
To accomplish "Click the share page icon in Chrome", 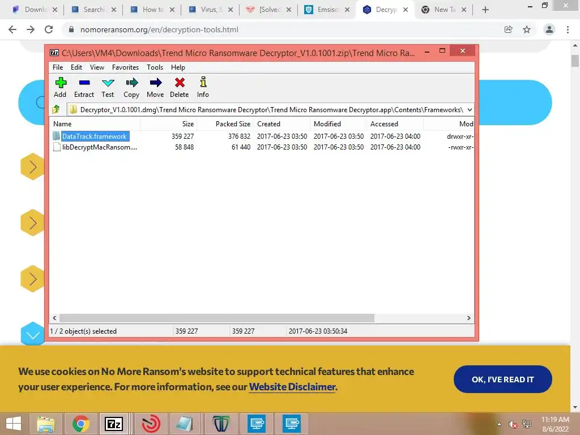I will pyautogui.click(x=509, y=29).
